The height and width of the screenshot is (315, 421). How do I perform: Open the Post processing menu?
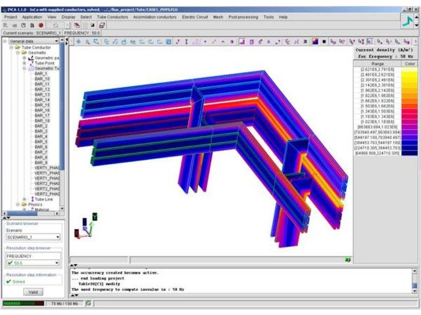(242, 16)
